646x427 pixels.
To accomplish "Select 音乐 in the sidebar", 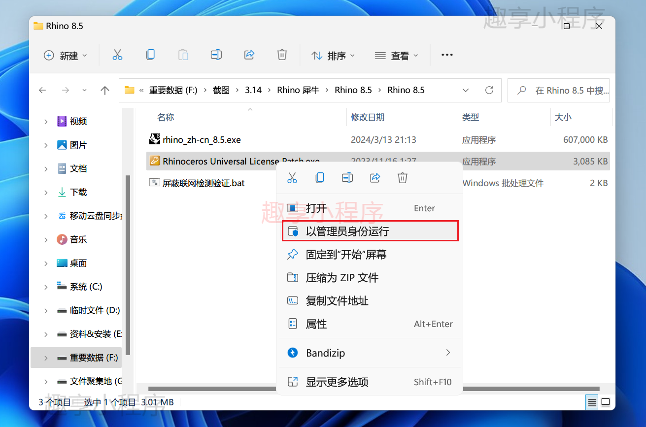I will click(78, 239).
